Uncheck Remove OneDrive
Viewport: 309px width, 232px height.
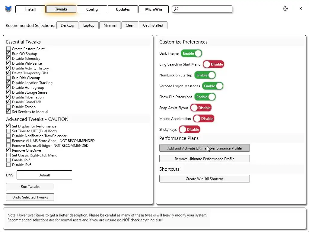coord(8,150)
